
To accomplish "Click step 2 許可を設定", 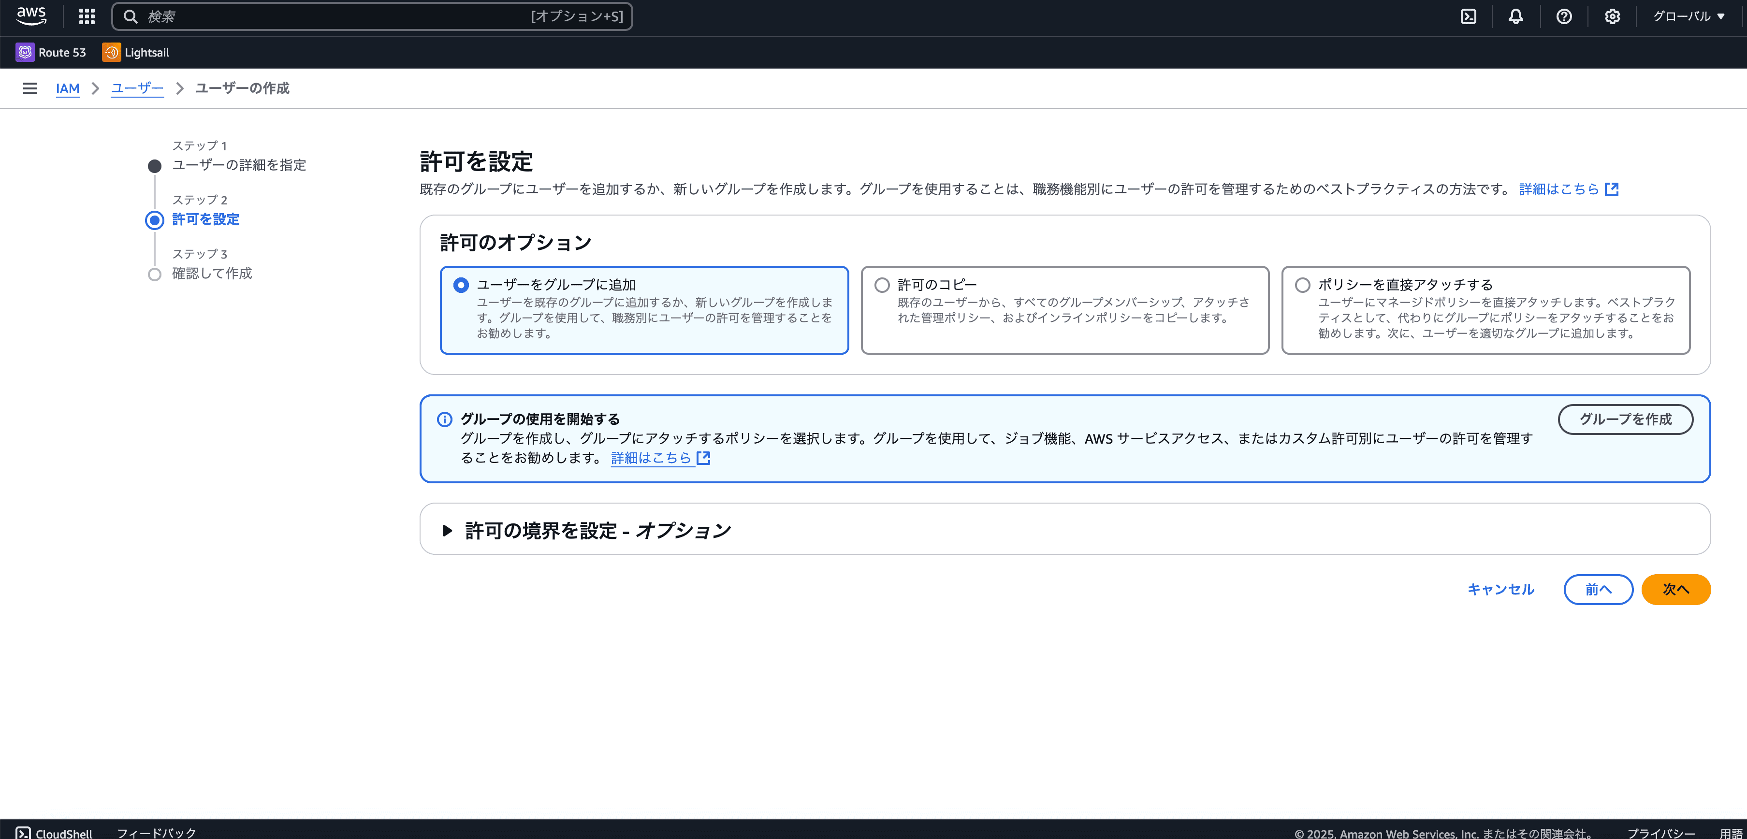I will (x=205, y=219).
